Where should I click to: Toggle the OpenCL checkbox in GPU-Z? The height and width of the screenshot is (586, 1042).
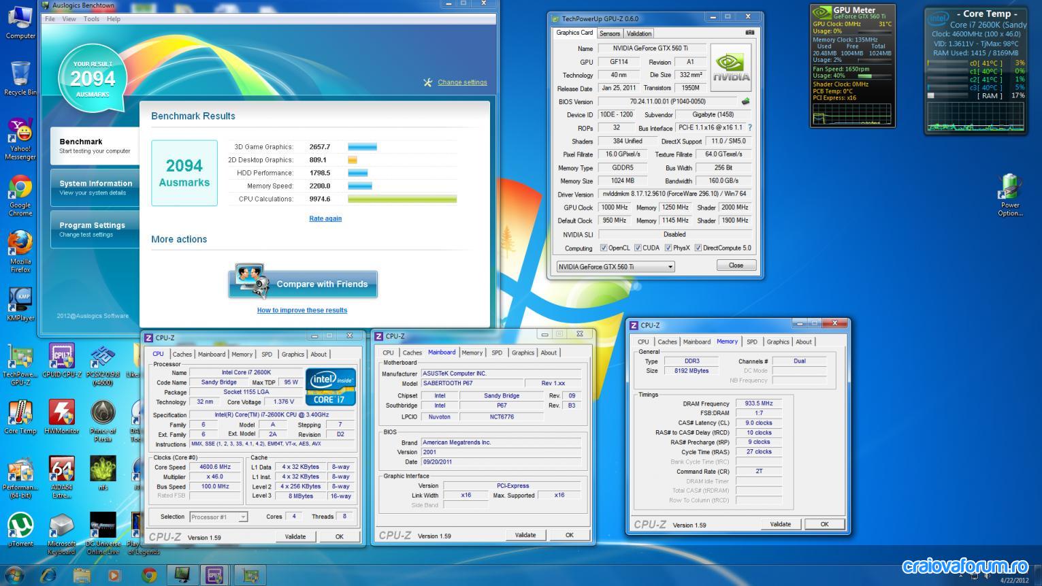604,248
